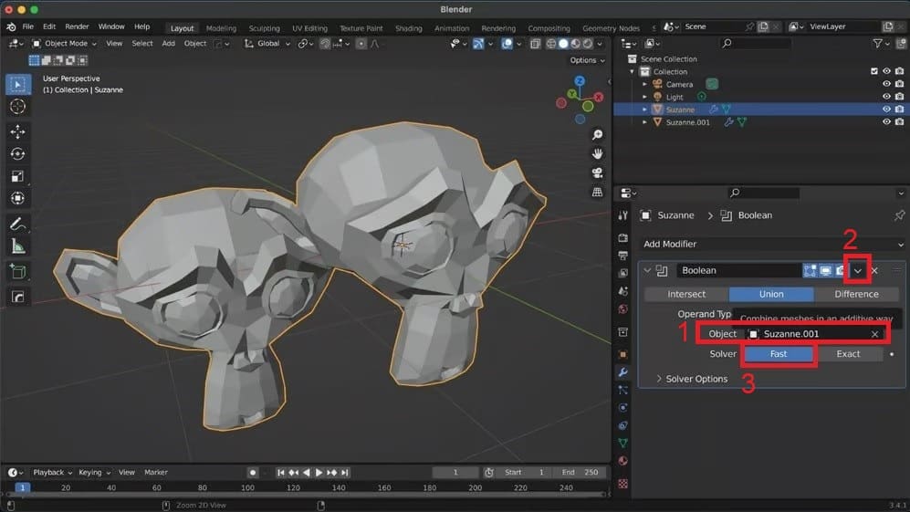This screenshot has height=512, width=910.
Task: Click End frame 250 field
Action: point(581,473)
